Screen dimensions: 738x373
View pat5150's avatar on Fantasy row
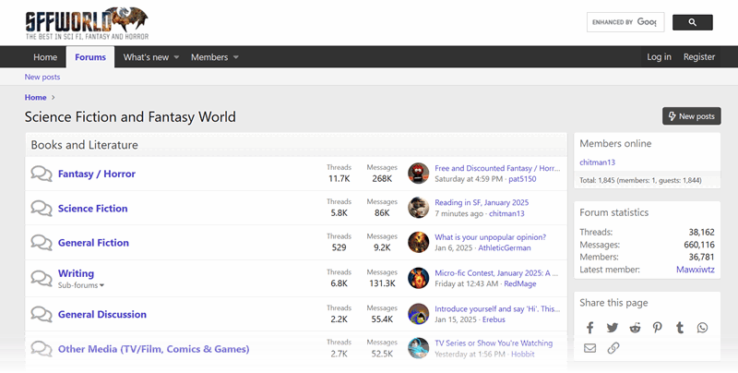coord(419,174)
